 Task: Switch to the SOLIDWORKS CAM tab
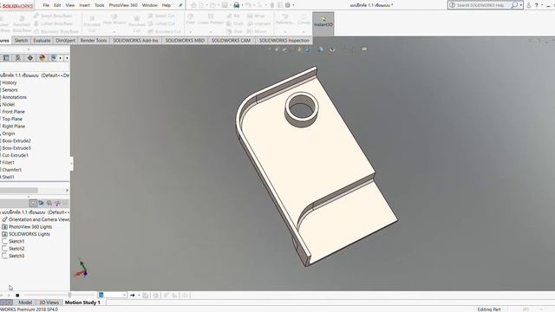(231, 41)
